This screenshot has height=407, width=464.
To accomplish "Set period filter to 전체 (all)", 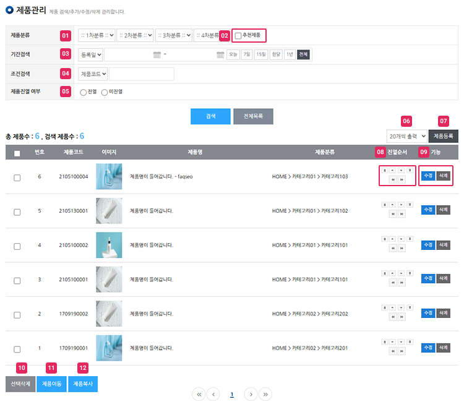I will (303, 54).
